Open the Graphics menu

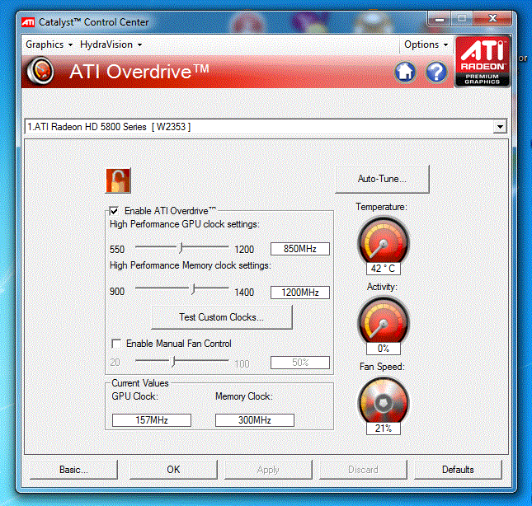[49, 45]
